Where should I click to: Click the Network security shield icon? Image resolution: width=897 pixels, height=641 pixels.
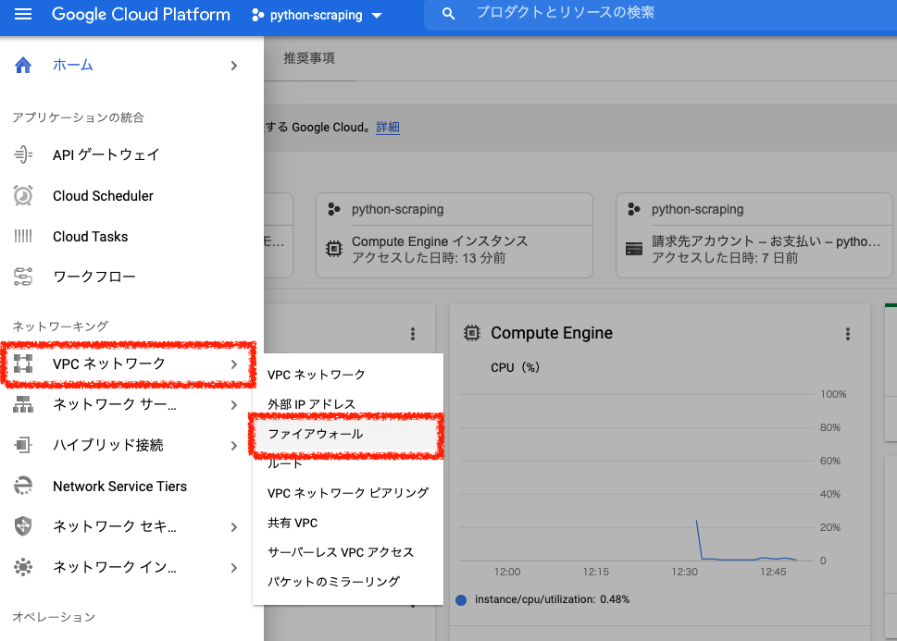23,526
